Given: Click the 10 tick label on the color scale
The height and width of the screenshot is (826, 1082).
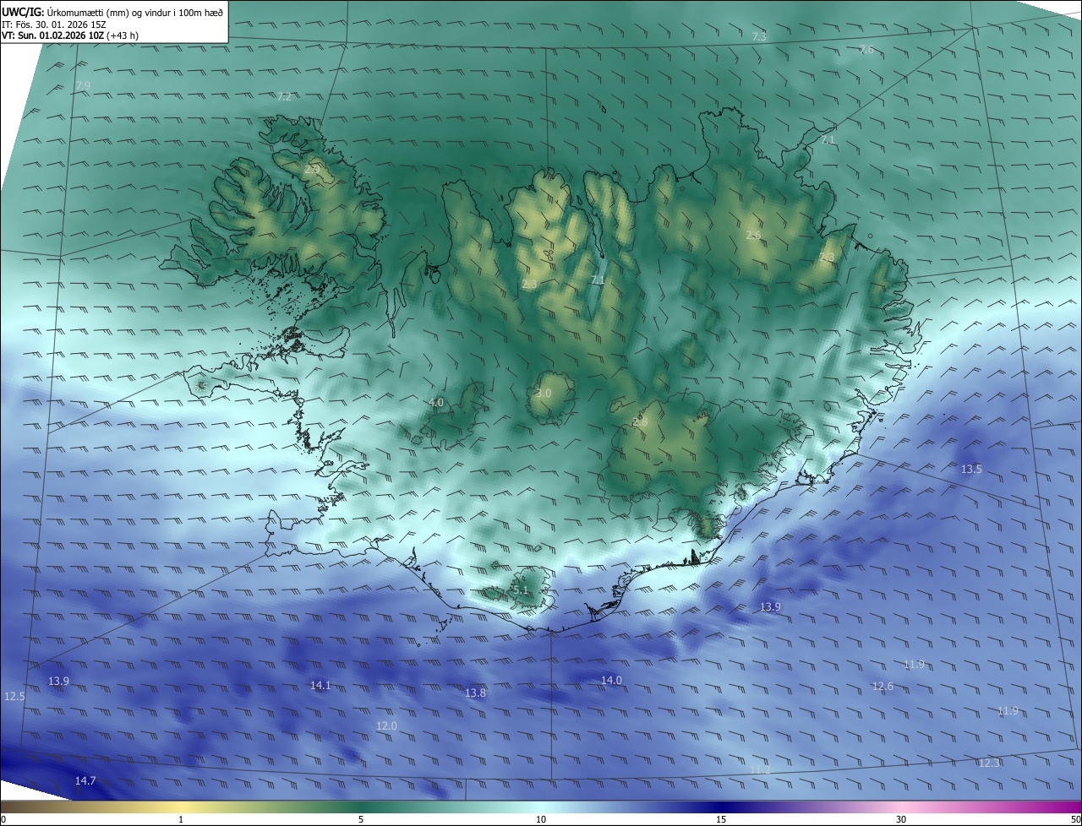Looking at the screenshot, I should [541, 820].
